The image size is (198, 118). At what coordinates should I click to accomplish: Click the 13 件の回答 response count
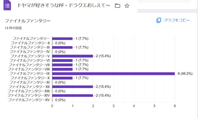[13, 28]
